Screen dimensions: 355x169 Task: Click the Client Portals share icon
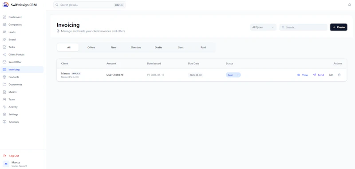(4, 55)
